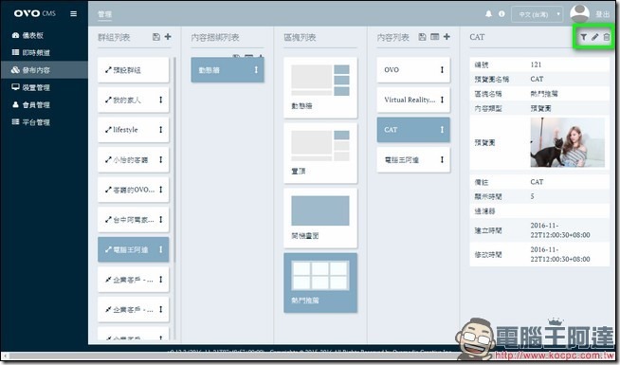Click the save icon in the group list header
The width and height of the screenshot is (620, 365).
tap(156, 37)
